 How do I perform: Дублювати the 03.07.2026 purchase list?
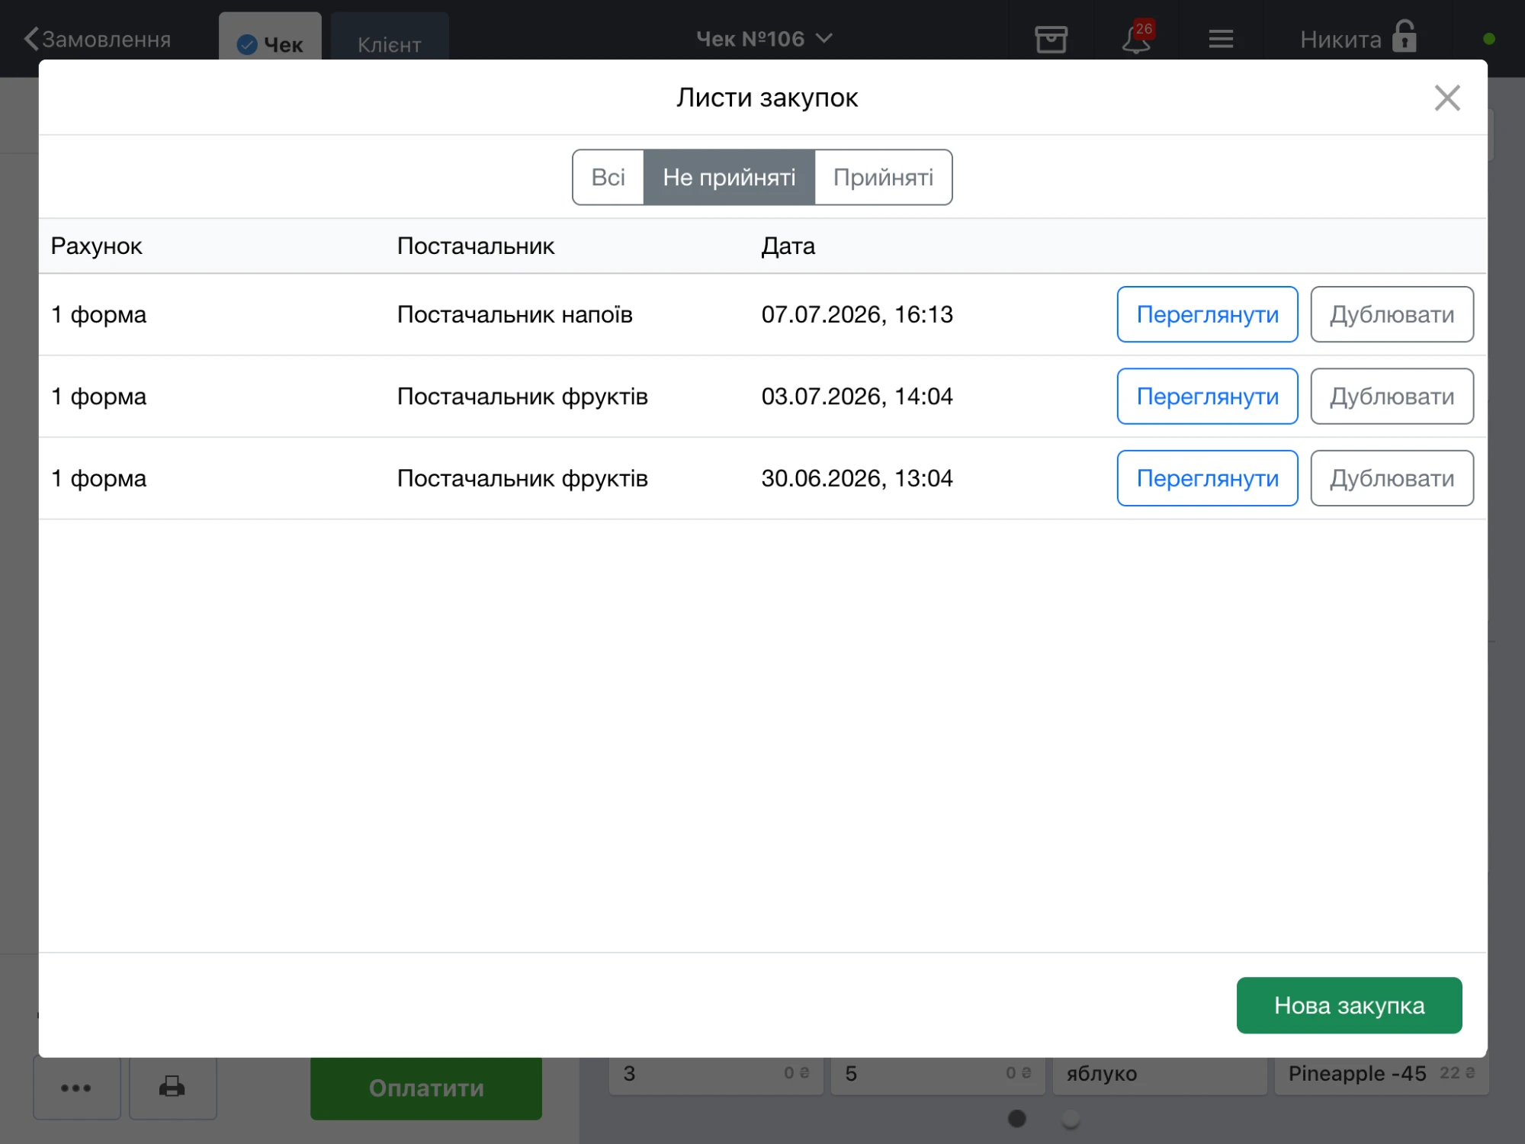1392,397
